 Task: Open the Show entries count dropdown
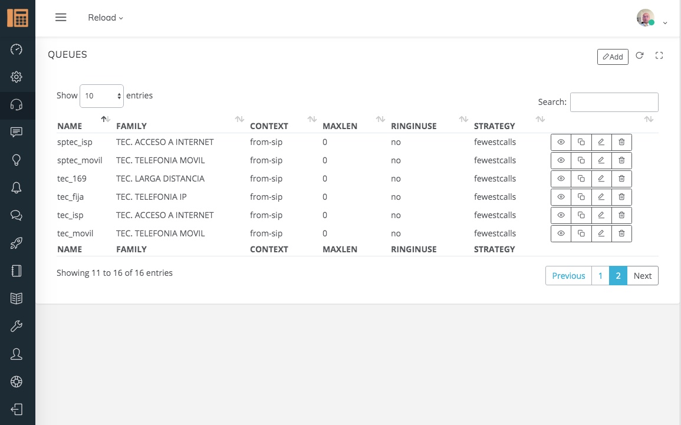[101, 95]
